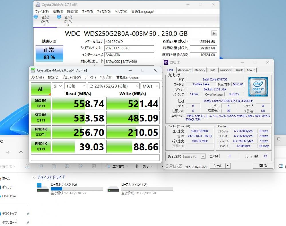
Task: Open ギャラリー in Explorer sidebar
Action: click(8, 187)
